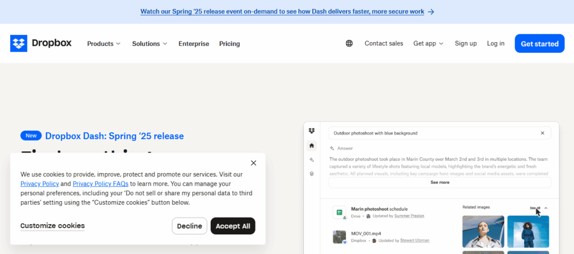574x254 pixels.
Task: Click See all related images
Action: coord(535,208)
